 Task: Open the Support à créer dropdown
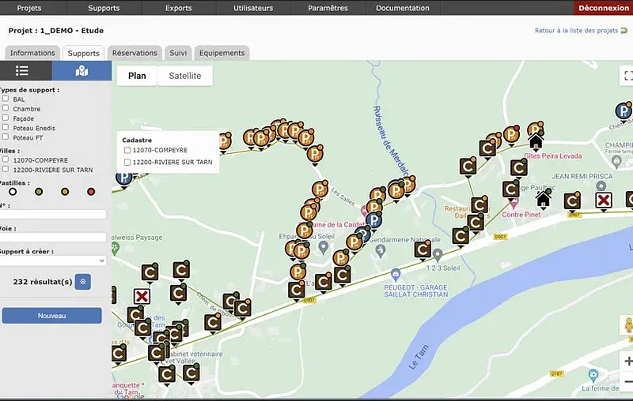53,260
